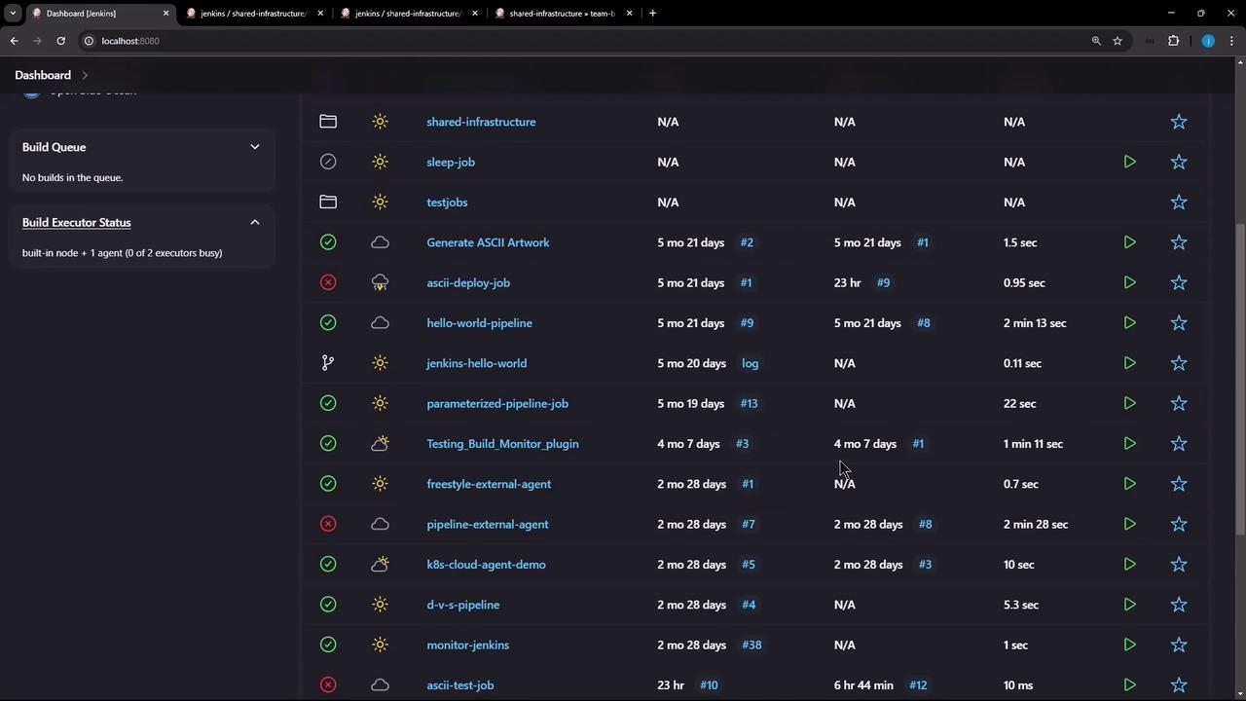Screen dimensions: 1246x701
Task: Open the k8s-cloud-agent-demo job
Action: [x=486, y=565]
